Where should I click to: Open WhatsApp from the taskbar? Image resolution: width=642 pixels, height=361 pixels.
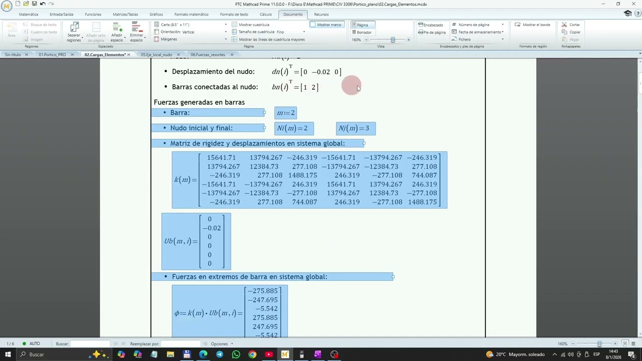pos(236,354)
